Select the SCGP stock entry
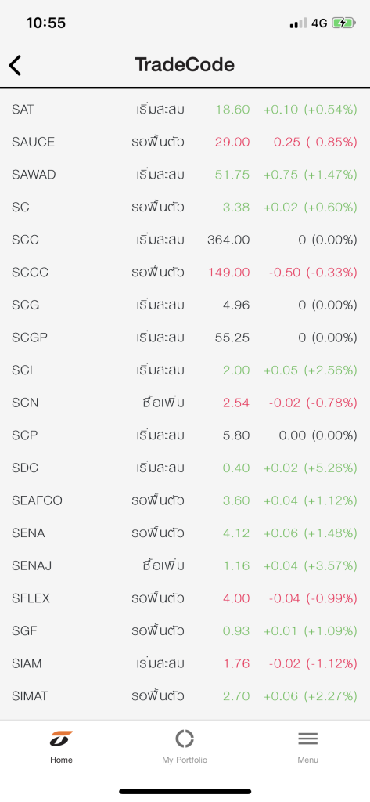Viewport: 370px width, 802px height. pos(185,338)
